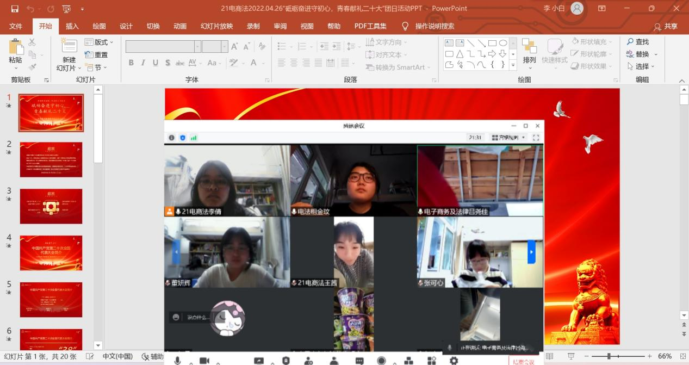Toggle the meeting fullscreen mode
The width and height of the screenshot is (689, 365).
[x=536, y=138]
